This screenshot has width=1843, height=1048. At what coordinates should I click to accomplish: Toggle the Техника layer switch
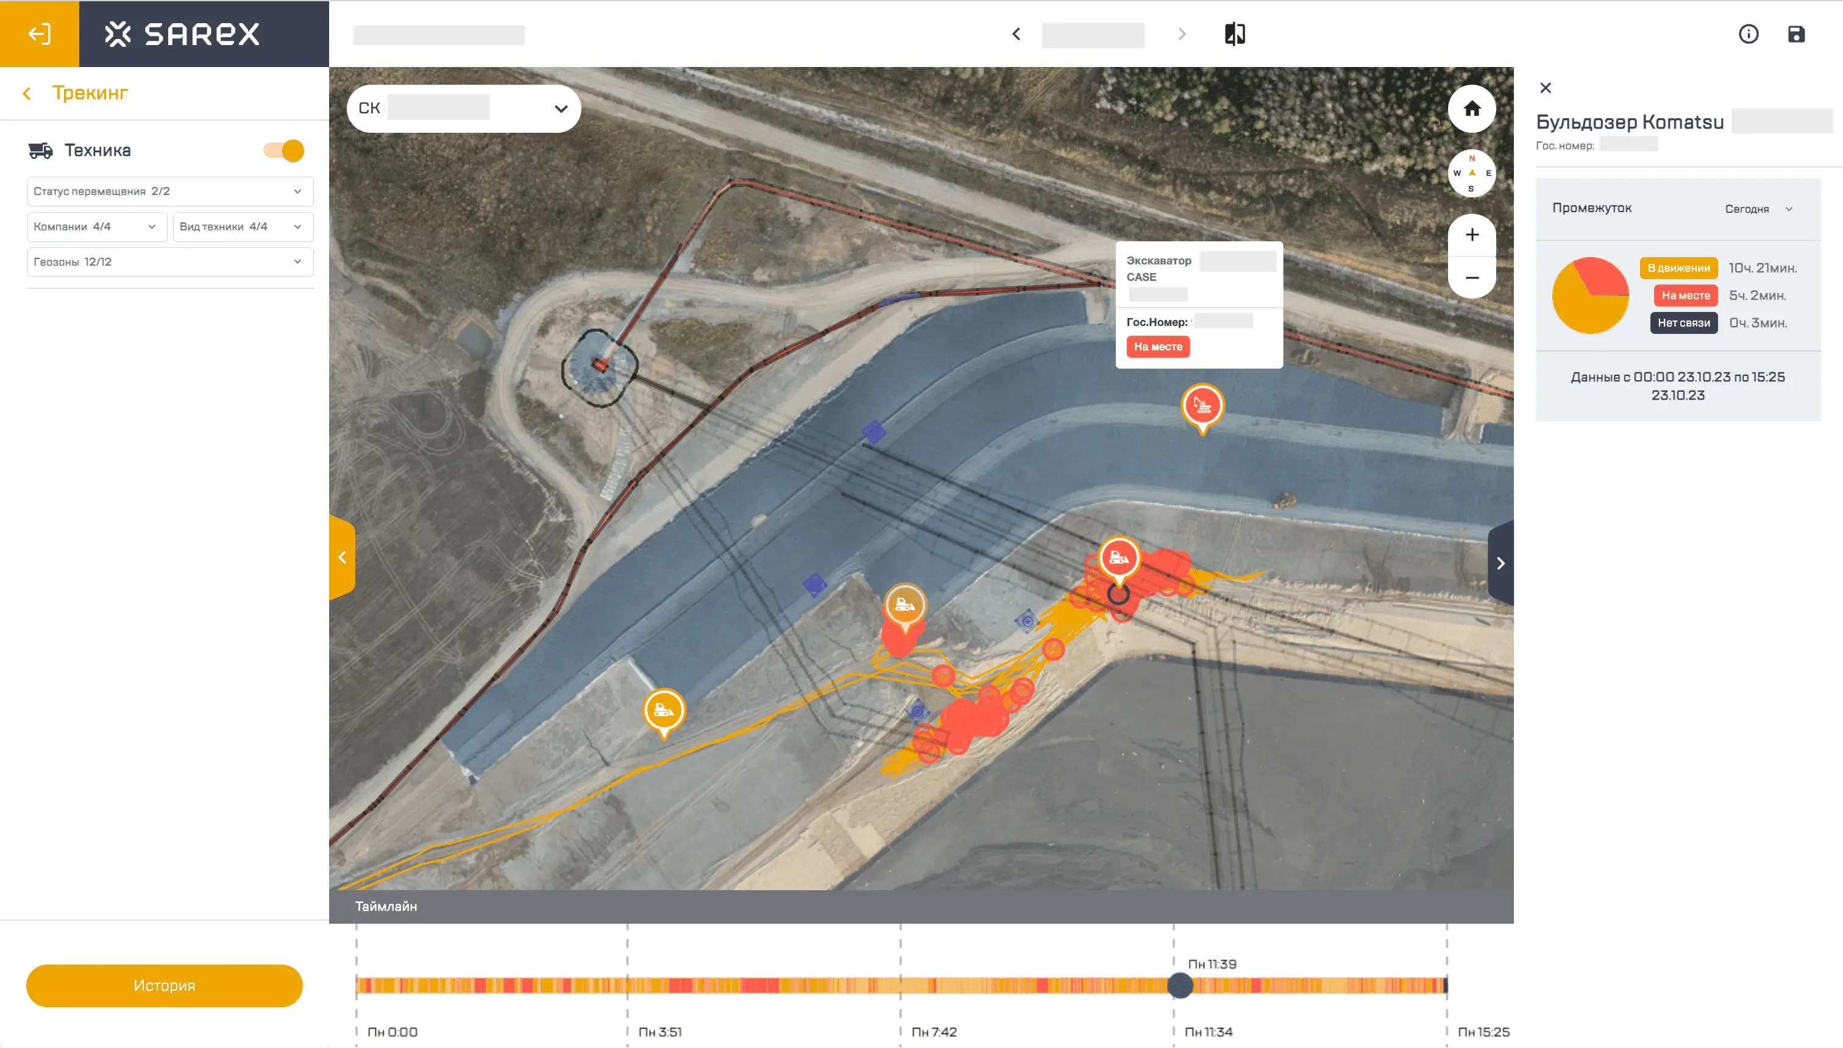tap(283, 150)
